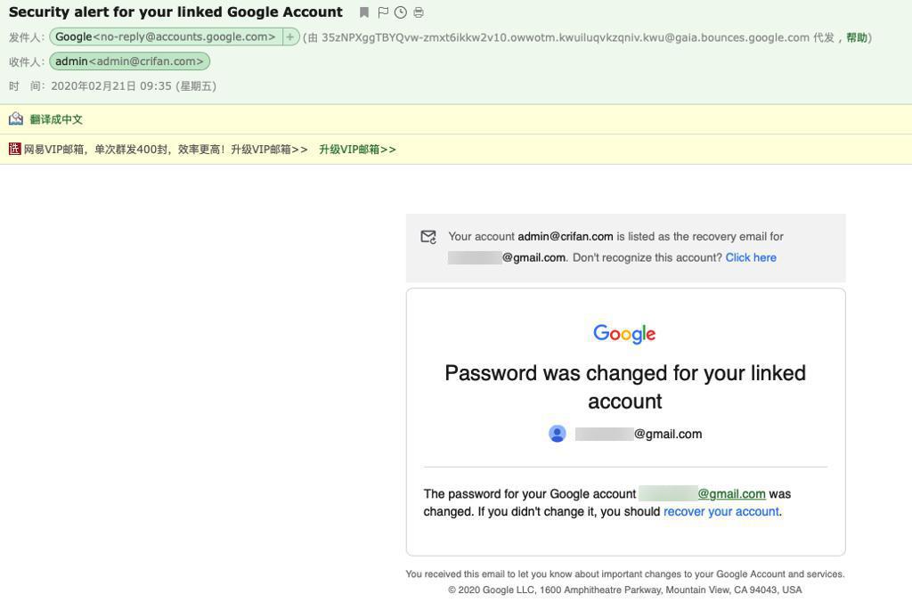This screenshot has height=602, width=912.
Task: Follow the "recover your account" link
Action: click(721, 511)
